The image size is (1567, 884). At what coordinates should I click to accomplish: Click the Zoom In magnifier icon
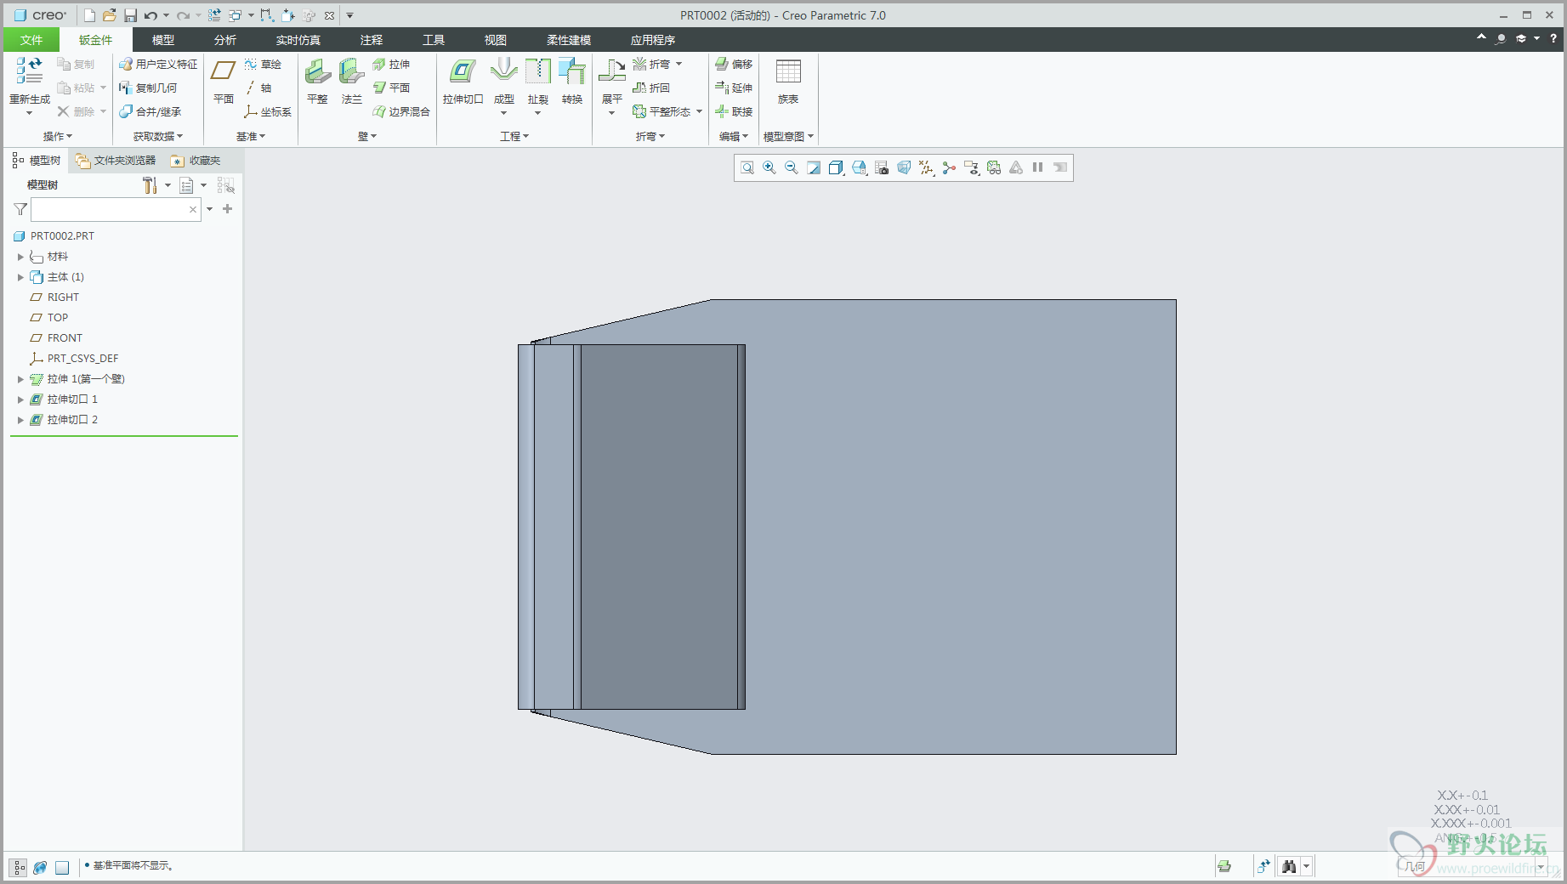769,167
